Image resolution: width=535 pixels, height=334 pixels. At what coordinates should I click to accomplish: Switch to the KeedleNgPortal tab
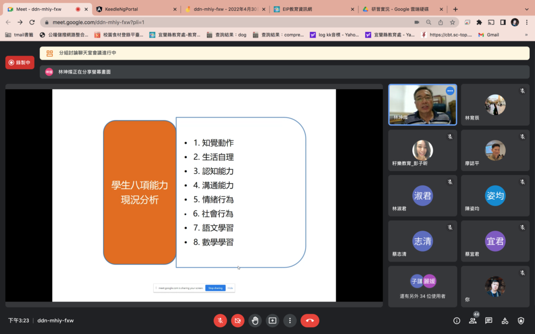(136, 9)
